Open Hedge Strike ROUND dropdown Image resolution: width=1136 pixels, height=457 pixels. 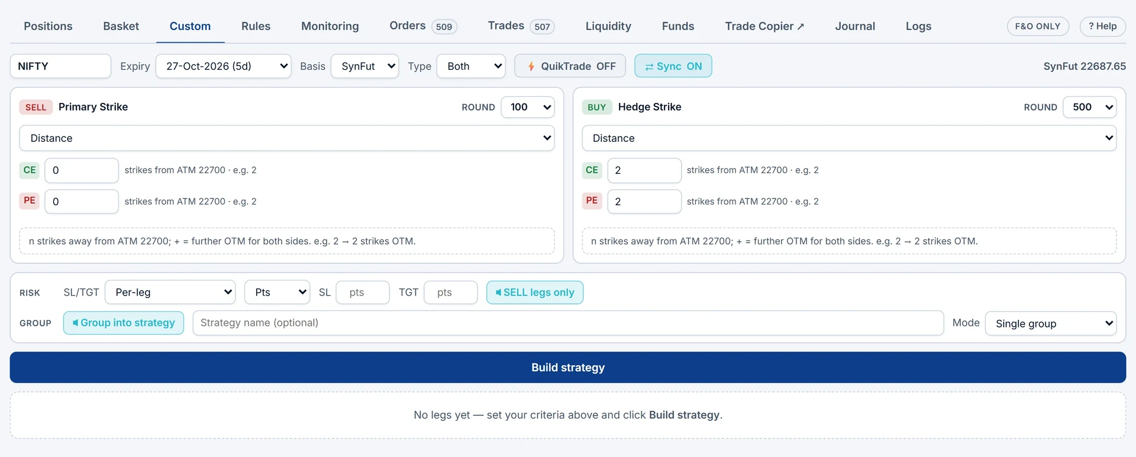tap(1090, 107)
